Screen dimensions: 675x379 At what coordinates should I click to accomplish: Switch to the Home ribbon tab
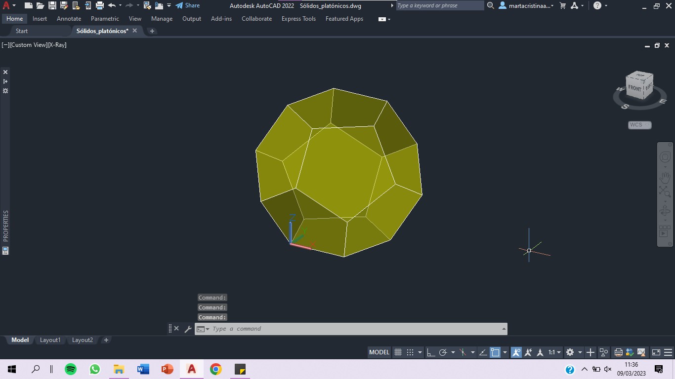15,19
